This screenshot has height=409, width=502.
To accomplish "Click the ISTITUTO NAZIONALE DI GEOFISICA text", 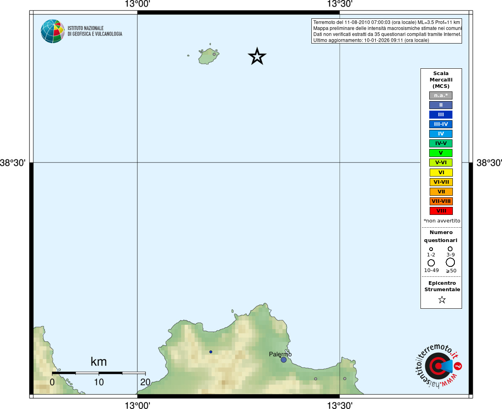I will pyautogui.click(x=95, y=31).
